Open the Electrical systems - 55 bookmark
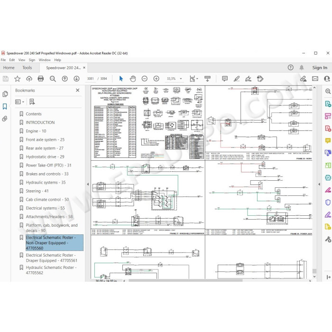This screenshot has width=332, height=332. point(45,208)
